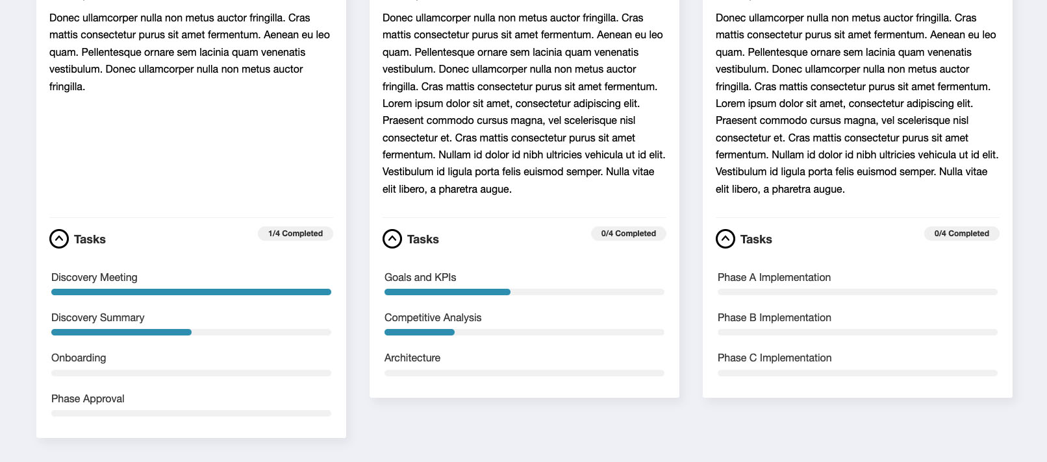
Task: Select Phase A Implementation task
Action: pos(774,277)
